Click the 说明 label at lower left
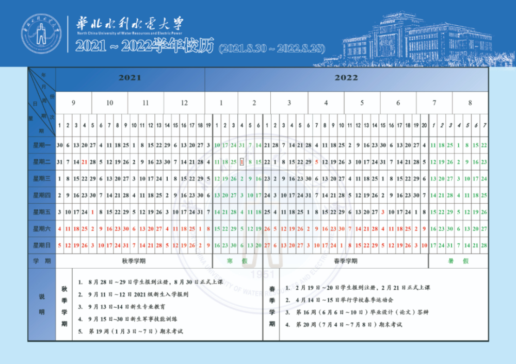 (42, 304)
